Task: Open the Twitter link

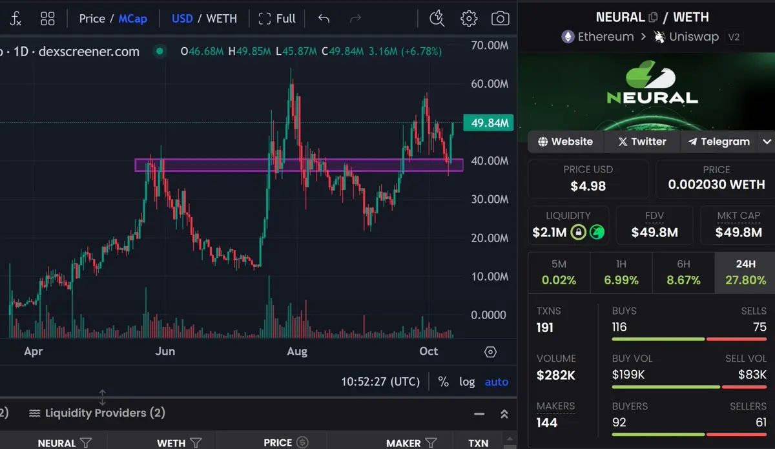Action: click(641, 141)
